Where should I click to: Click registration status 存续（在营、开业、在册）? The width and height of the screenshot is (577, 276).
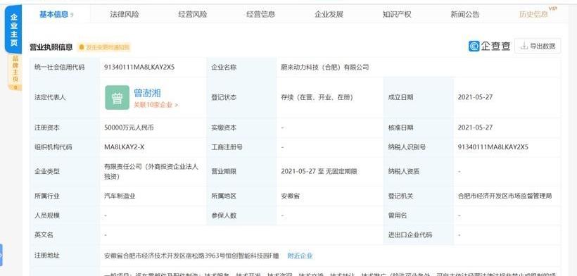(317, 97)
